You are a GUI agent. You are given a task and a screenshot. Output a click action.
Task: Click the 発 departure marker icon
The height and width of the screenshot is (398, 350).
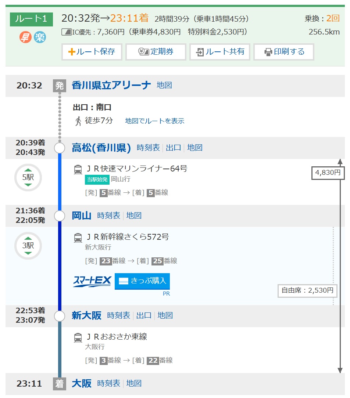[x=59, y=86]
